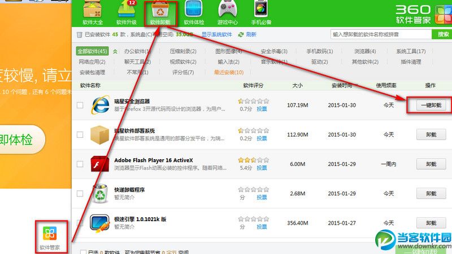Tick the checkbox for Adobe Flash Player 16 ActiveX

click(x=80, y=164)
